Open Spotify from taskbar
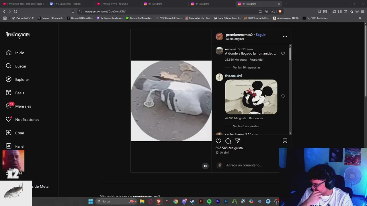367x206 pixels. click(209, 201)
